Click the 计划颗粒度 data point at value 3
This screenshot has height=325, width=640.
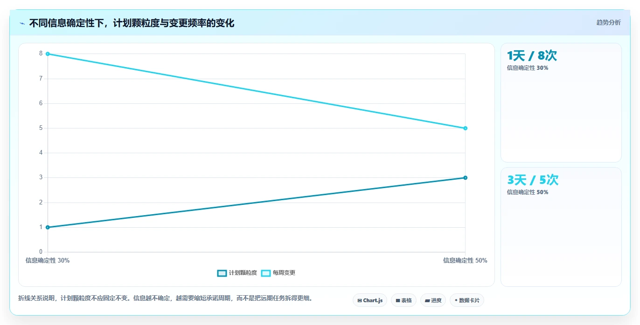click(465, 177)
